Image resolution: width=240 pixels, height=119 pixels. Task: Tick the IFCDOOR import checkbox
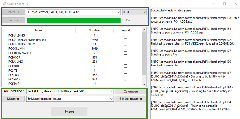coord(126,57)
